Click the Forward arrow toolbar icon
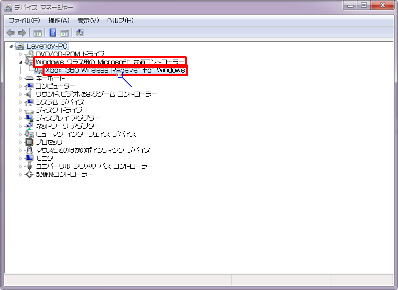The height and width of the screenshot is (290, 398). point(22,33)
